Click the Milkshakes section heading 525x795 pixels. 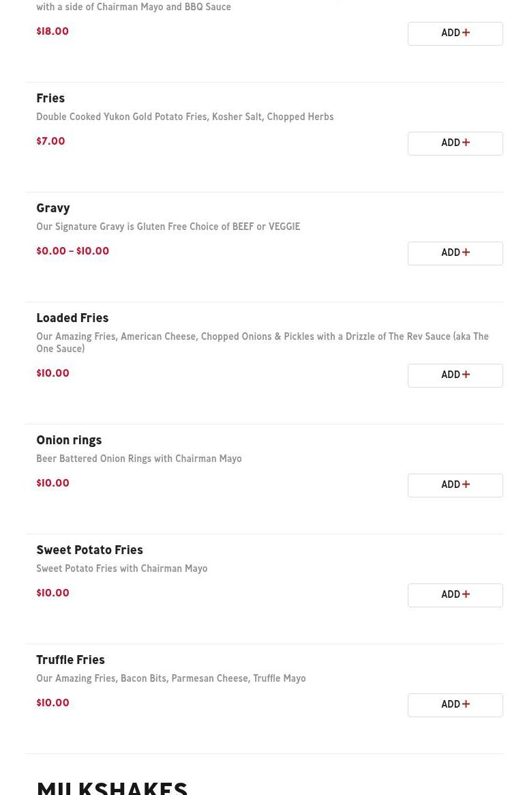(x=112, y=787)
